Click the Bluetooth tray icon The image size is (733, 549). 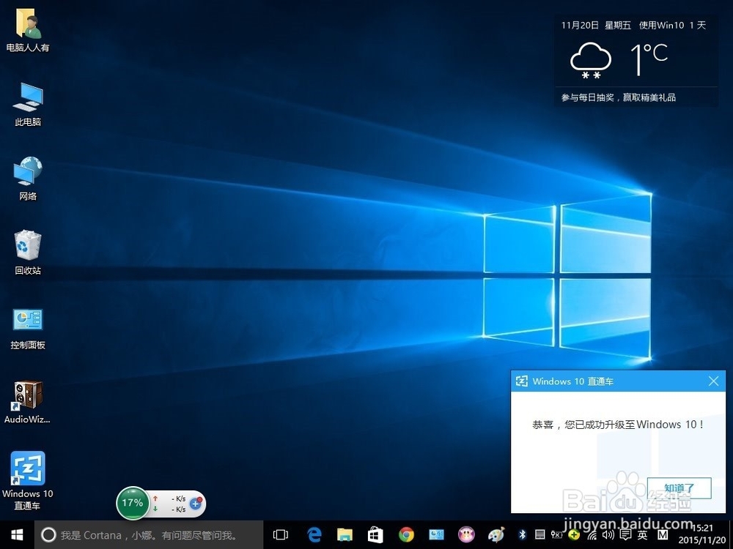(x=523, y=534)
